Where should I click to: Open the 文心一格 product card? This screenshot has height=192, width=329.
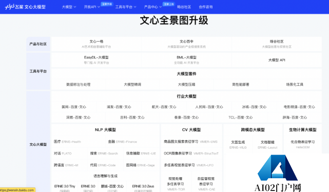tap(96, 44)
